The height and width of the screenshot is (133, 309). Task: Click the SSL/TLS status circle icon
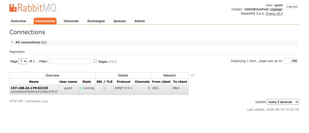[x=104, y=88]
